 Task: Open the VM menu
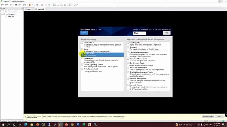[x=16, y=5]
